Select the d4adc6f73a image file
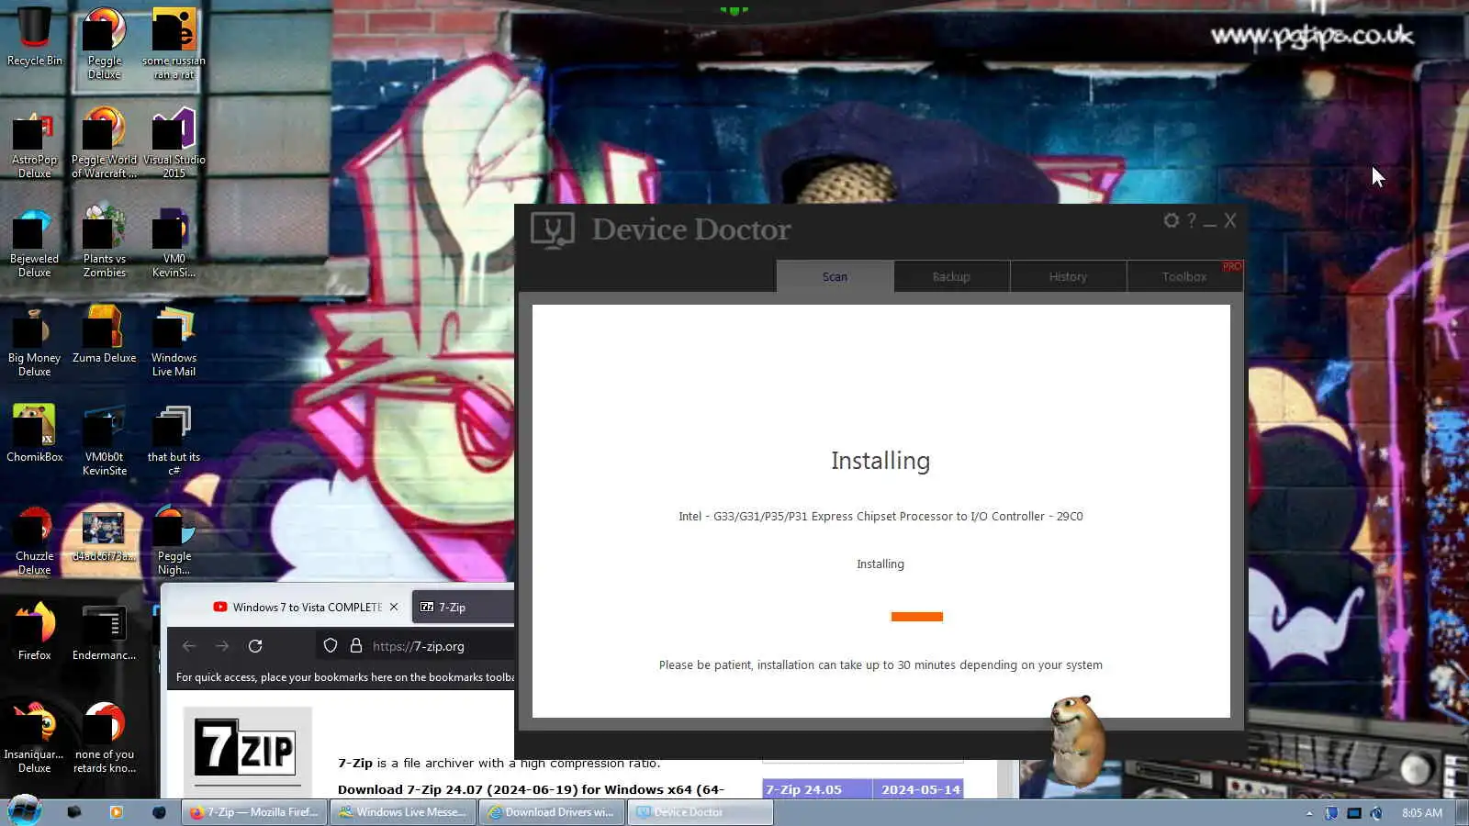The height and width of the screenshot is (826, 1469). 104,535
